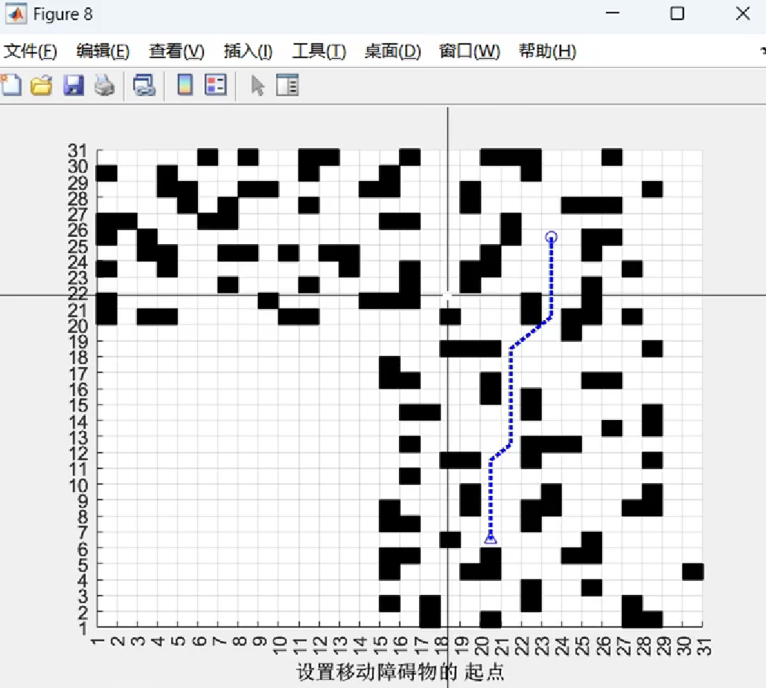Close the Figure 8 window

(743, 13)
